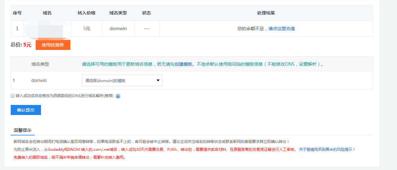This screenshot has height=170, width=397.
Task: Click the 使用优惠券 coupon button
Action: [53, 45]
